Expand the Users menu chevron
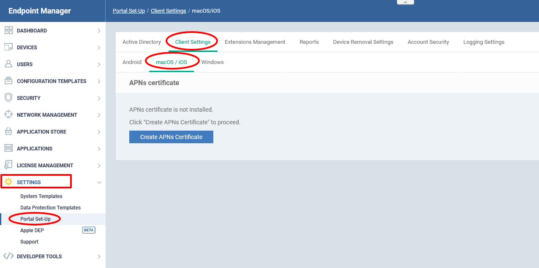Viewport: 539px width, 268px height. (99, 64)
